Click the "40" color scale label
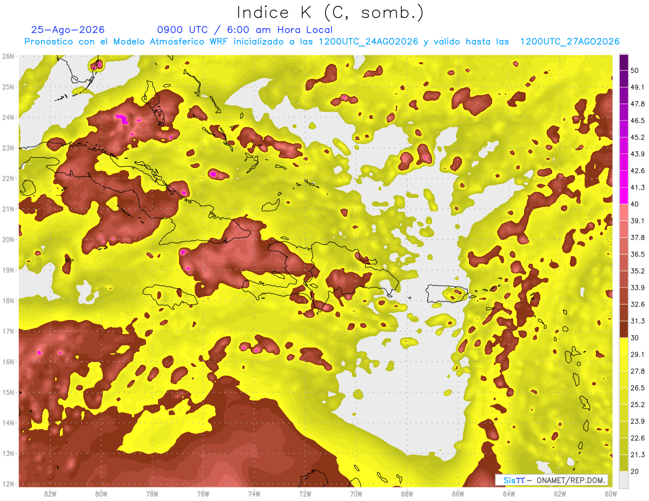649x501 pixels. [x=635, y=204]
